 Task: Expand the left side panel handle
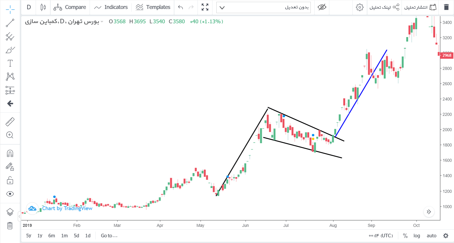[x=19, y=216]
